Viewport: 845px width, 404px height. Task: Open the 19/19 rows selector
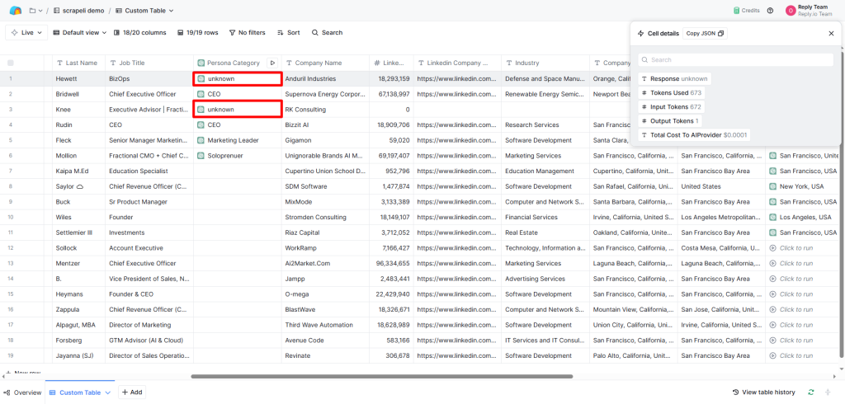click(x=198, y=33)
